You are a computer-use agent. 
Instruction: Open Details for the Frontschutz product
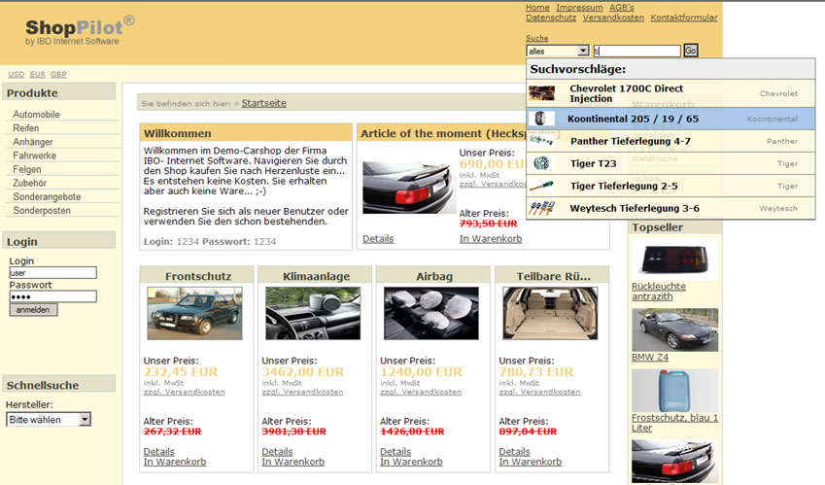(x=159, y=451)
